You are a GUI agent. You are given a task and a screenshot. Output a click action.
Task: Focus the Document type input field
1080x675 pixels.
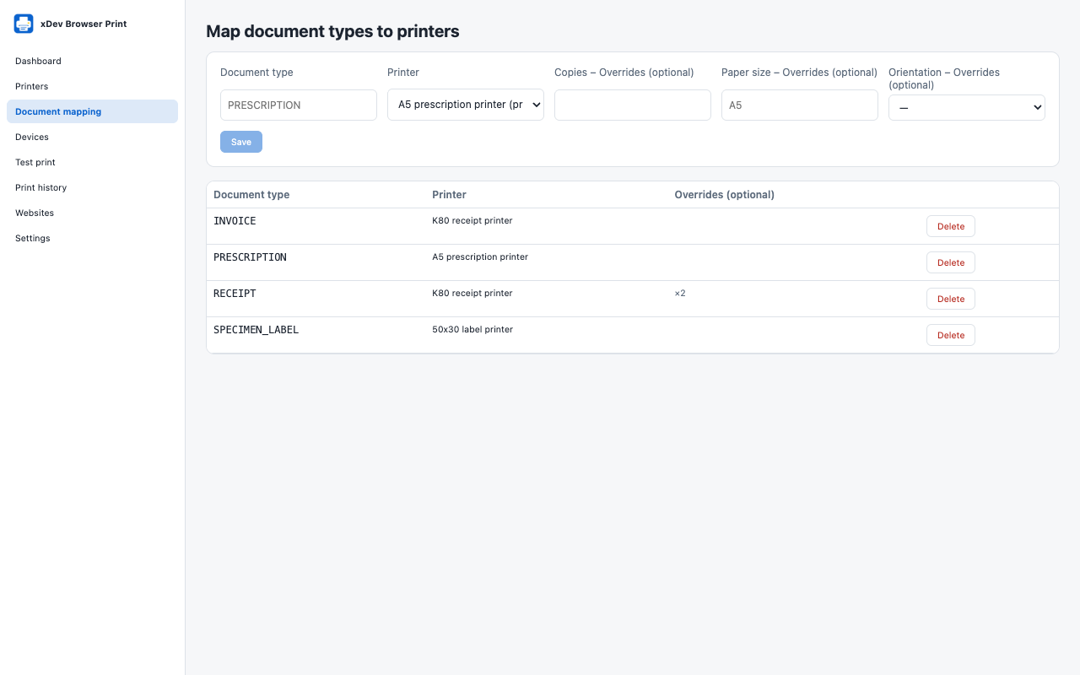(x=299, y=105)
